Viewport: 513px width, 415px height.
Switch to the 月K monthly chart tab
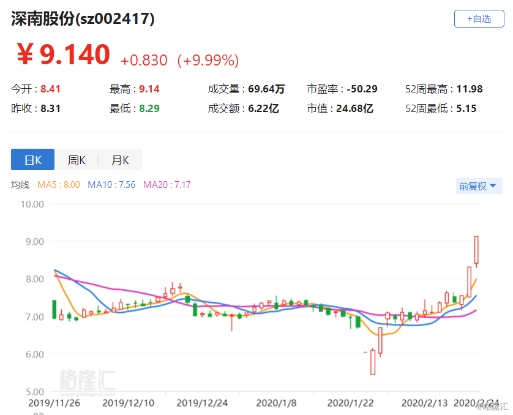[120, 160]
